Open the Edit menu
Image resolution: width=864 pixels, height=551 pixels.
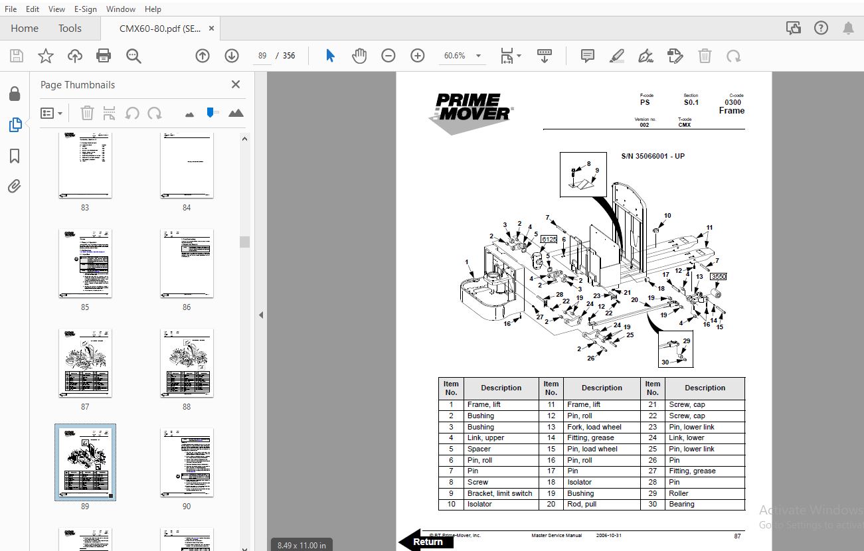coord(33,9)
